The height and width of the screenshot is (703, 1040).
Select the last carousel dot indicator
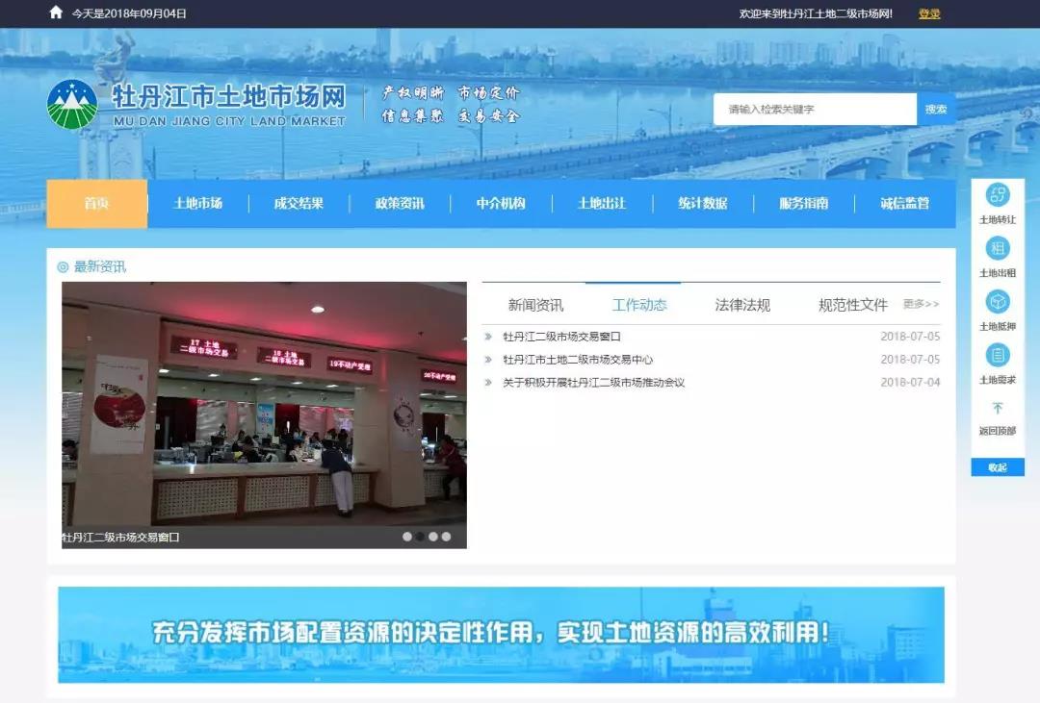446,537
